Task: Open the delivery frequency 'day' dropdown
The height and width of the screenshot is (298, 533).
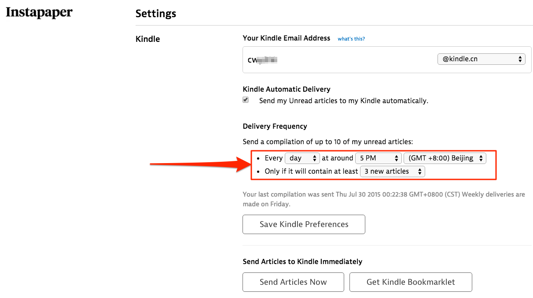Action: [302, 158]
